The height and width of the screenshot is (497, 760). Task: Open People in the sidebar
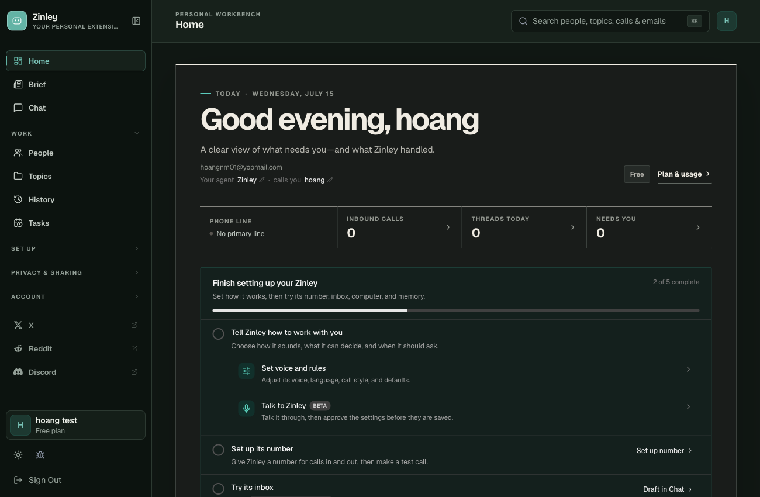pyautogui.click(x=75, y=153)
